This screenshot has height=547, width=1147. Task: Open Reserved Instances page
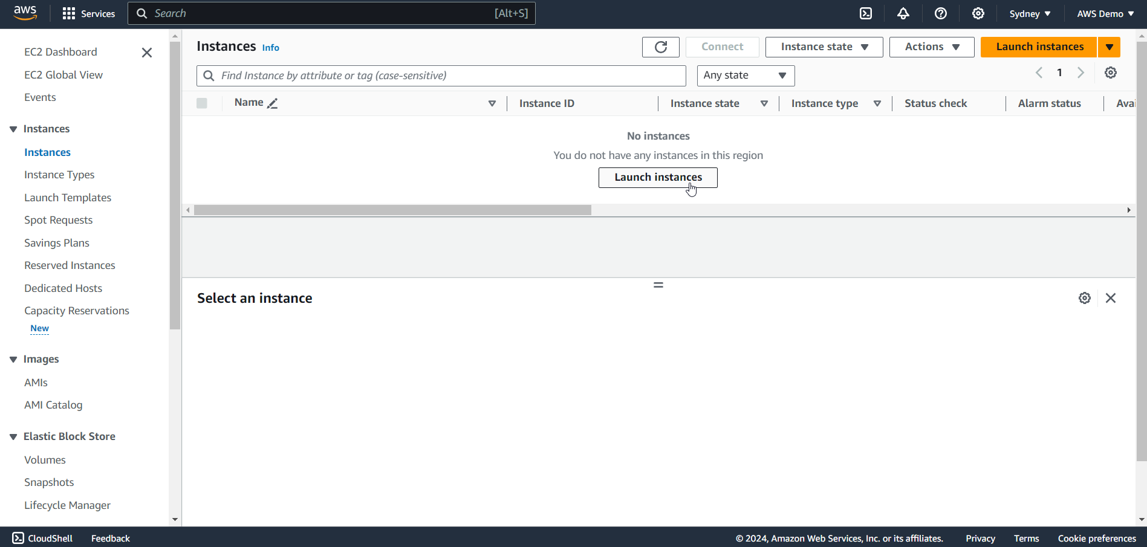pyautogui.click(x=70, y=265)
